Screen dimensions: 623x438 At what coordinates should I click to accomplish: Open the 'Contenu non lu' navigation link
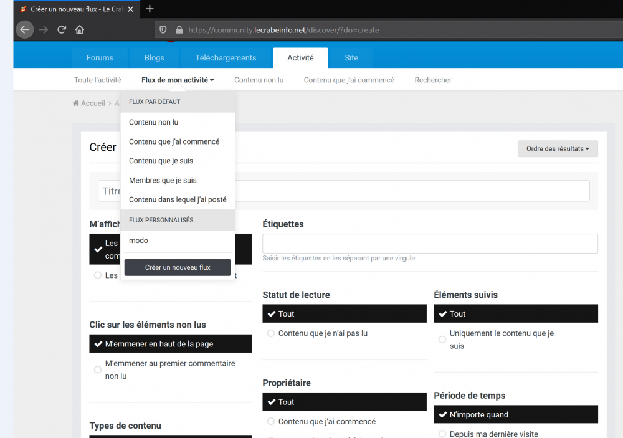(259, 80)
